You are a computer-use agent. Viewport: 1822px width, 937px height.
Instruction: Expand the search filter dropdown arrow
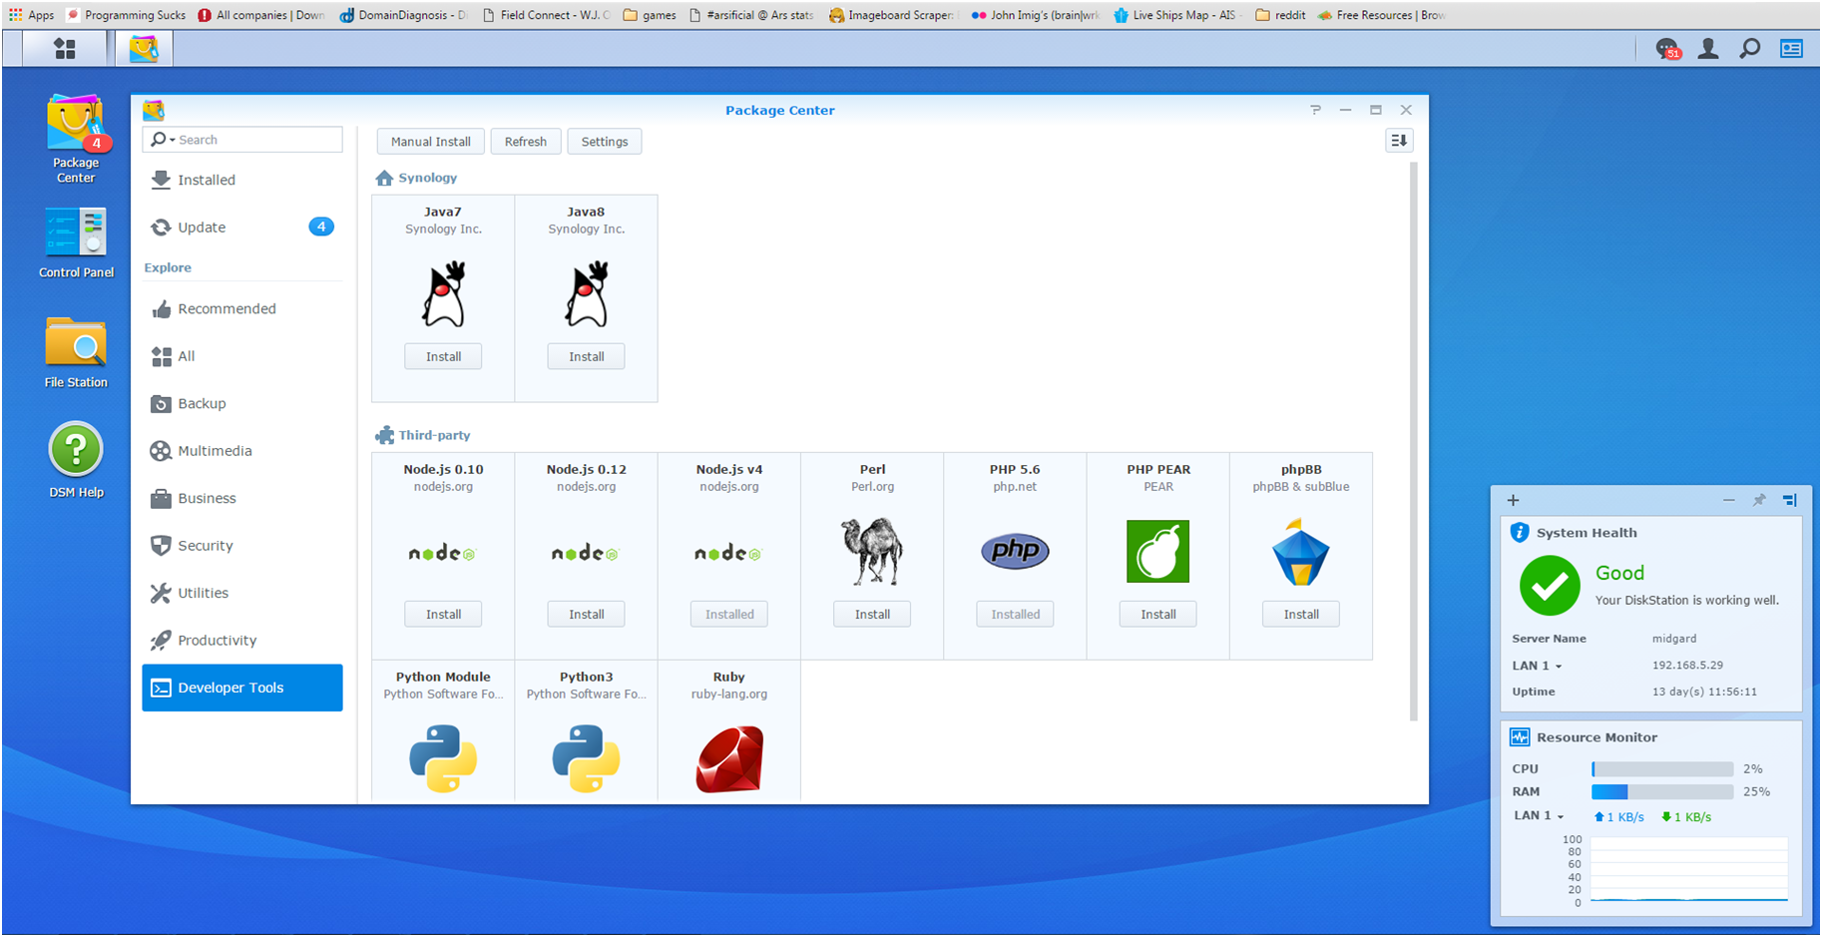[172, 140]
